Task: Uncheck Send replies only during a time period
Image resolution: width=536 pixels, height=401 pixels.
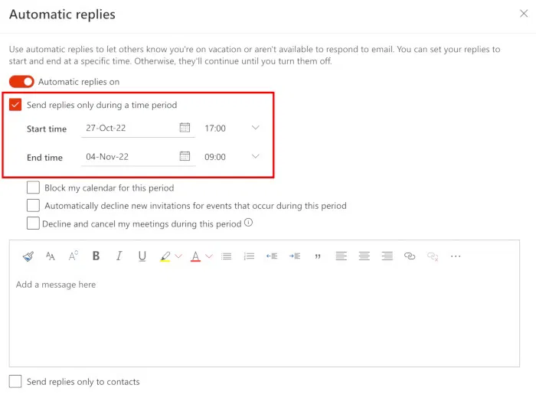Action: [x=15, y=105]
